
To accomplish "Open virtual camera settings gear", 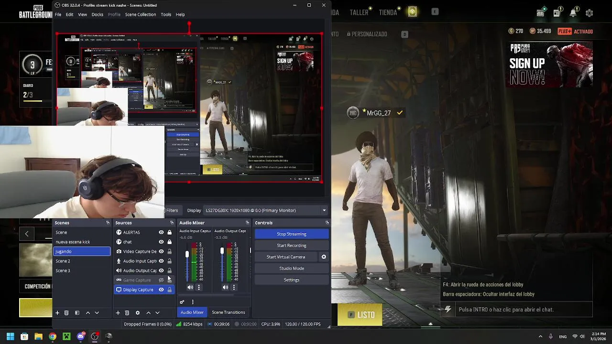I will tap(324, 257).
